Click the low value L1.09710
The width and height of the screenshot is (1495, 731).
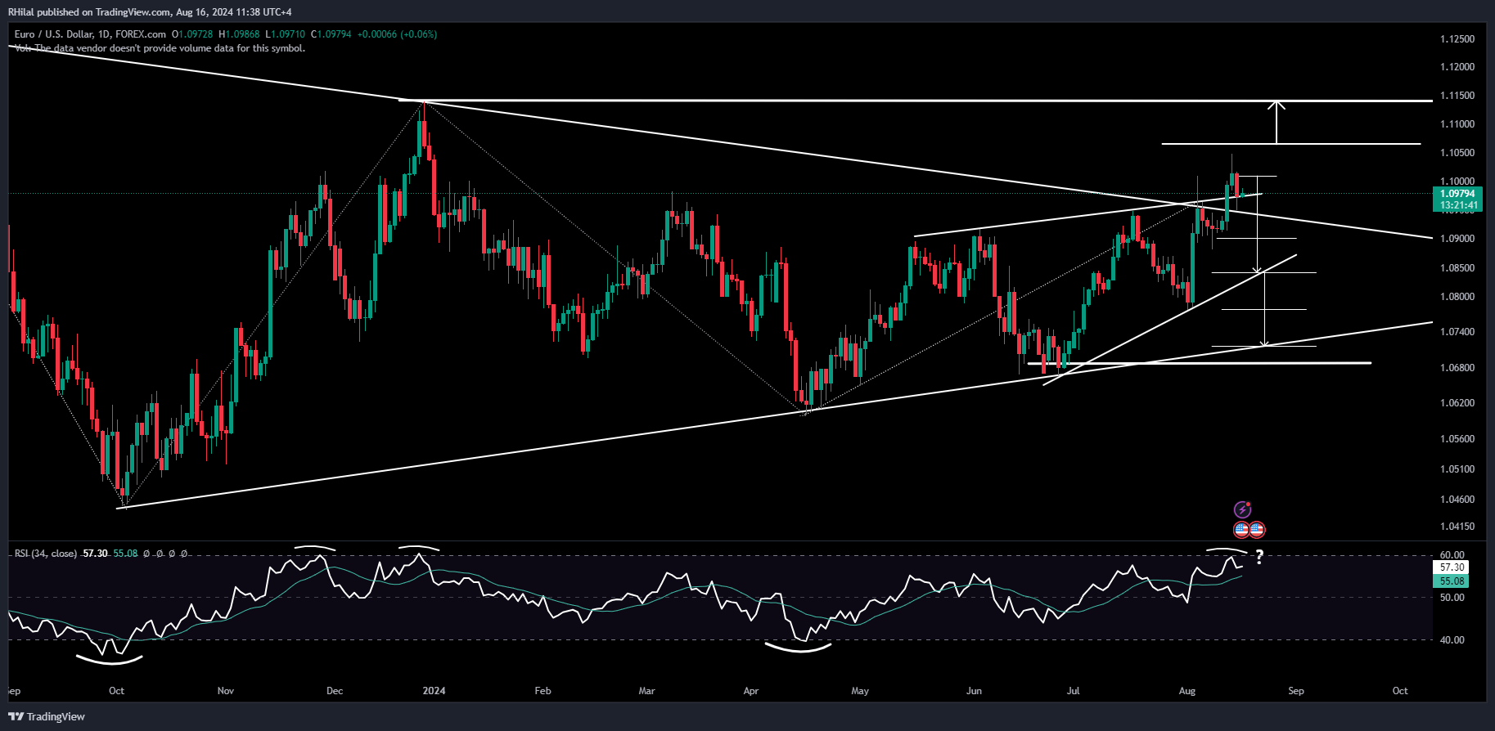click(285, 34)
